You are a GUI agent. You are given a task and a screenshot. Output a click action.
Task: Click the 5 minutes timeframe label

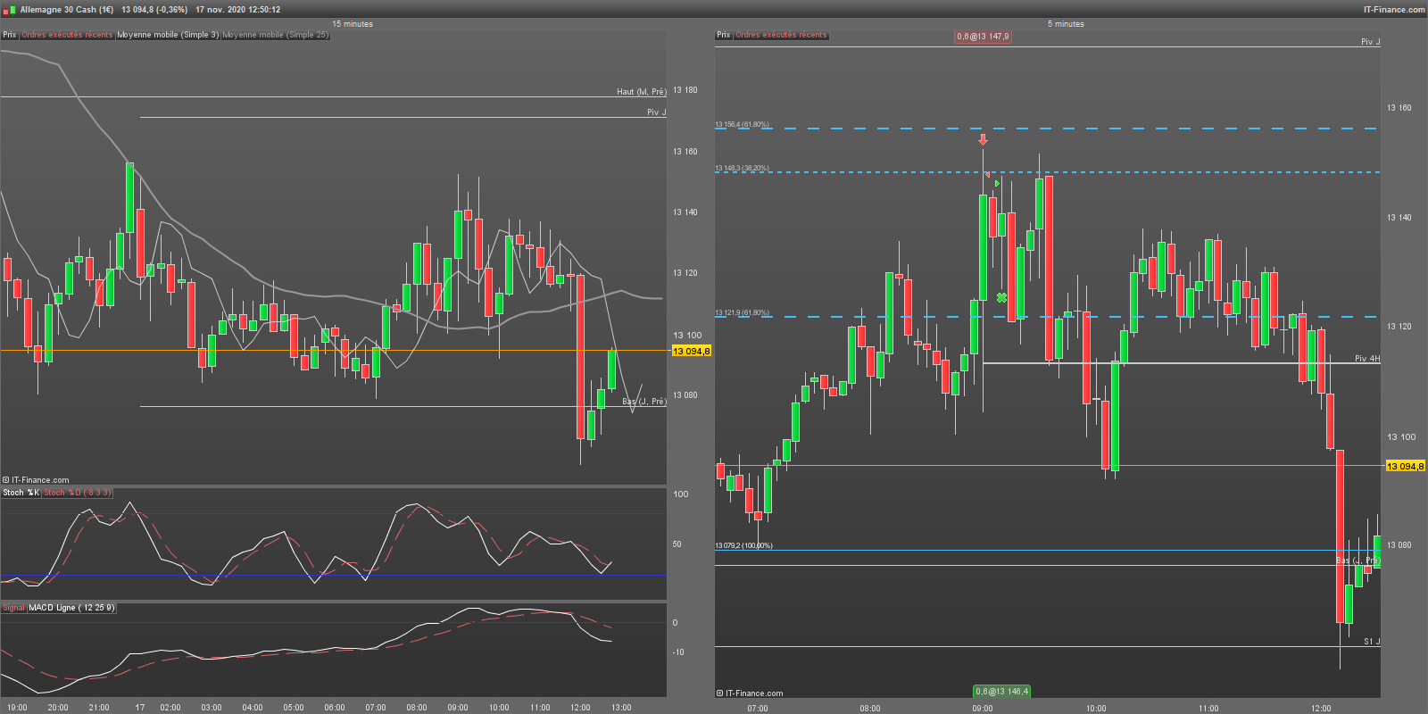1066,24
